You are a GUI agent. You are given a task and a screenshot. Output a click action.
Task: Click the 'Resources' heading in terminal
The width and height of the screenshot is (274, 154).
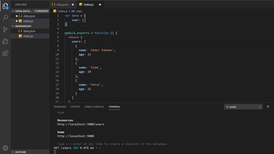click(65, 120)
